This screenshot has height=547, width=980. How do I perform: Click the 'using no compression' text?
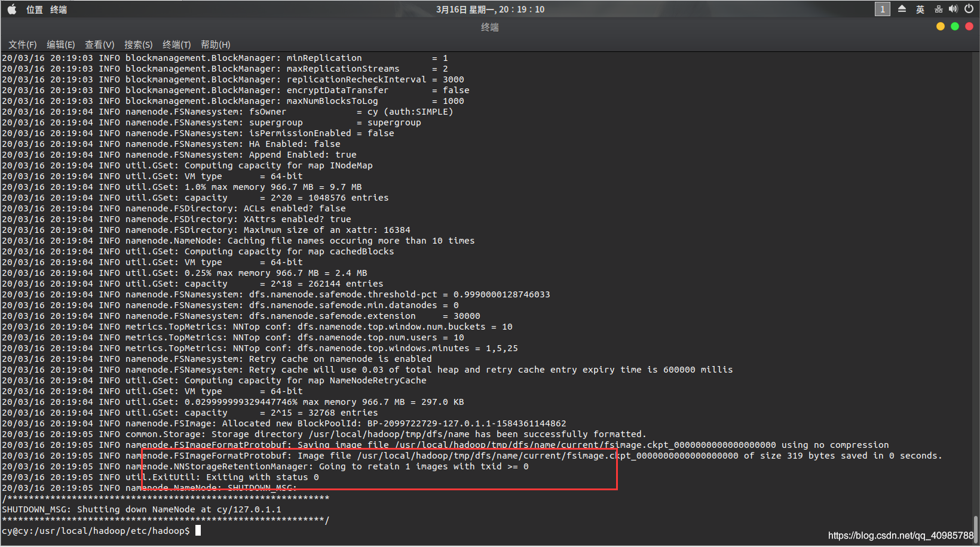(835, 445)
